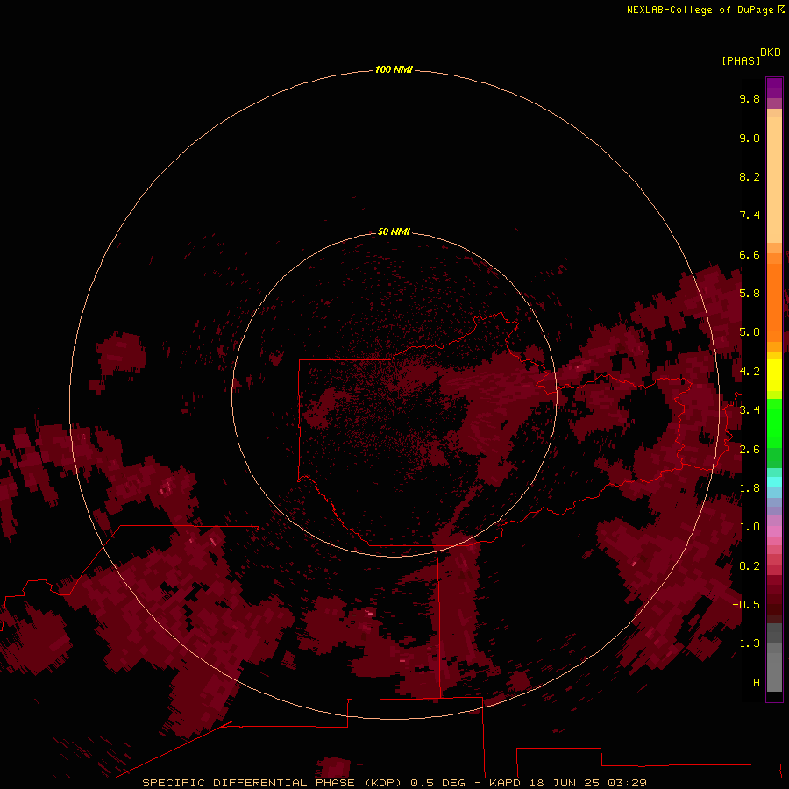Click the -1.3 scale value label

click(746, 643)
